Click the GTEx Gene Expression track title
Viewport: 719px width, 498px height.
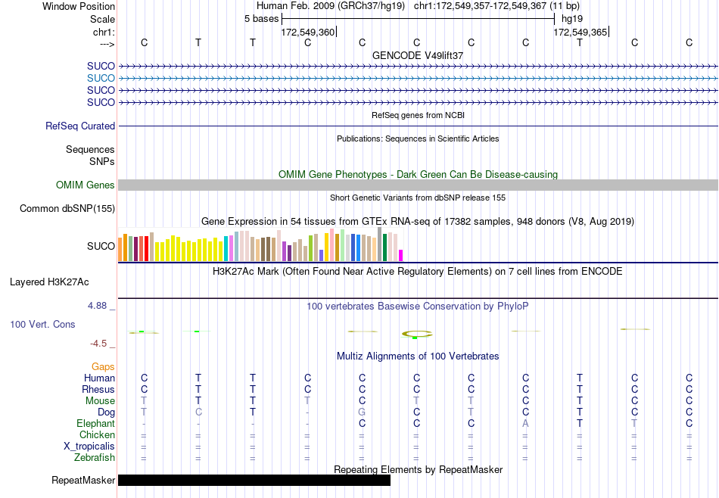pyautogui.click(x=418, y=222)
